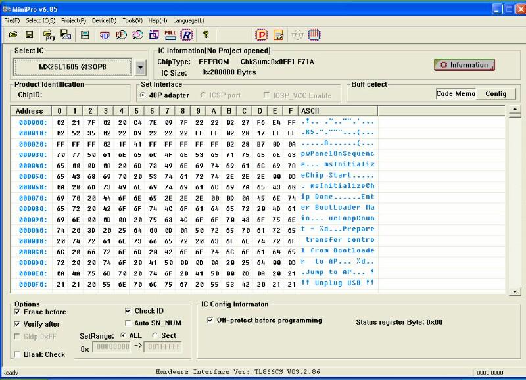The height and width of the screenshot is (380, 526).
Task: Click the ID chip check icon
Action: 105,35
